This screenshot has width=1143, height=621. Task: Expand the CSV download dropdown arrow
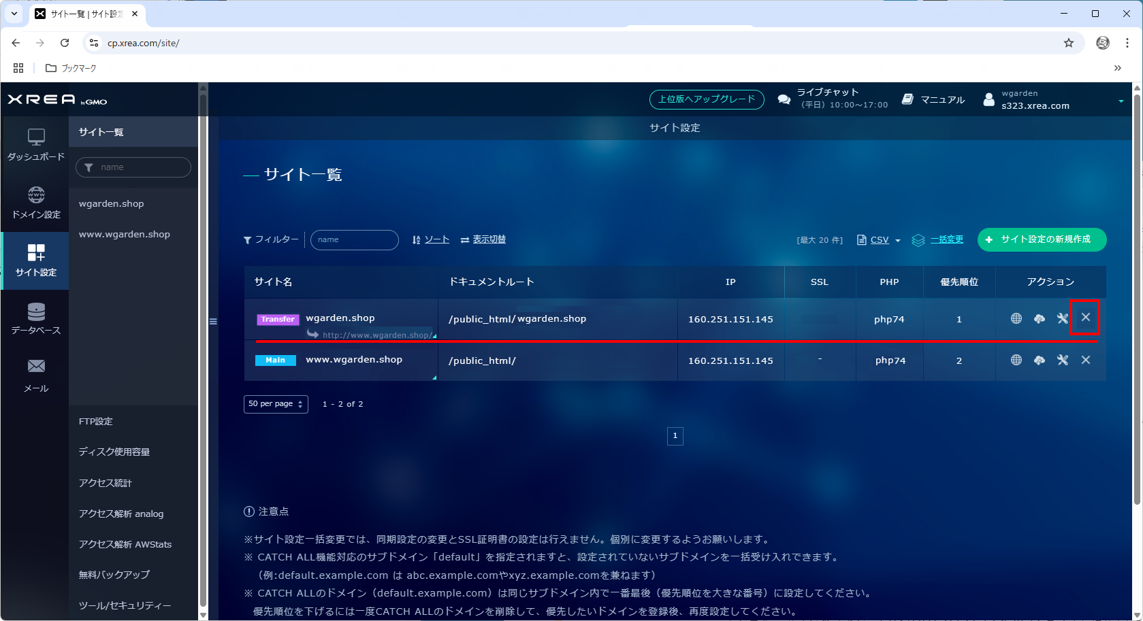pos(898,240)
